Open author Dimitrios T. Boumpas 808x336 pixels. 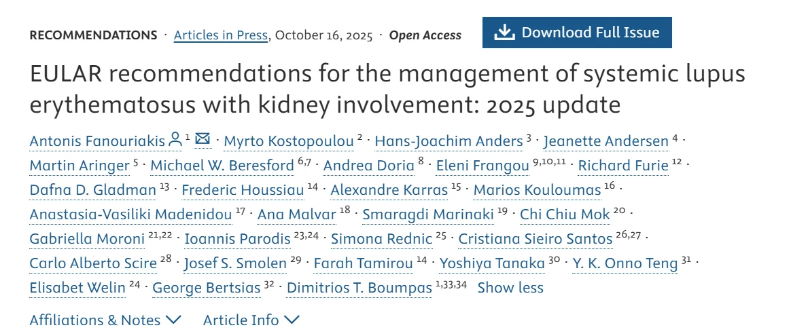(x=359, y=288)
